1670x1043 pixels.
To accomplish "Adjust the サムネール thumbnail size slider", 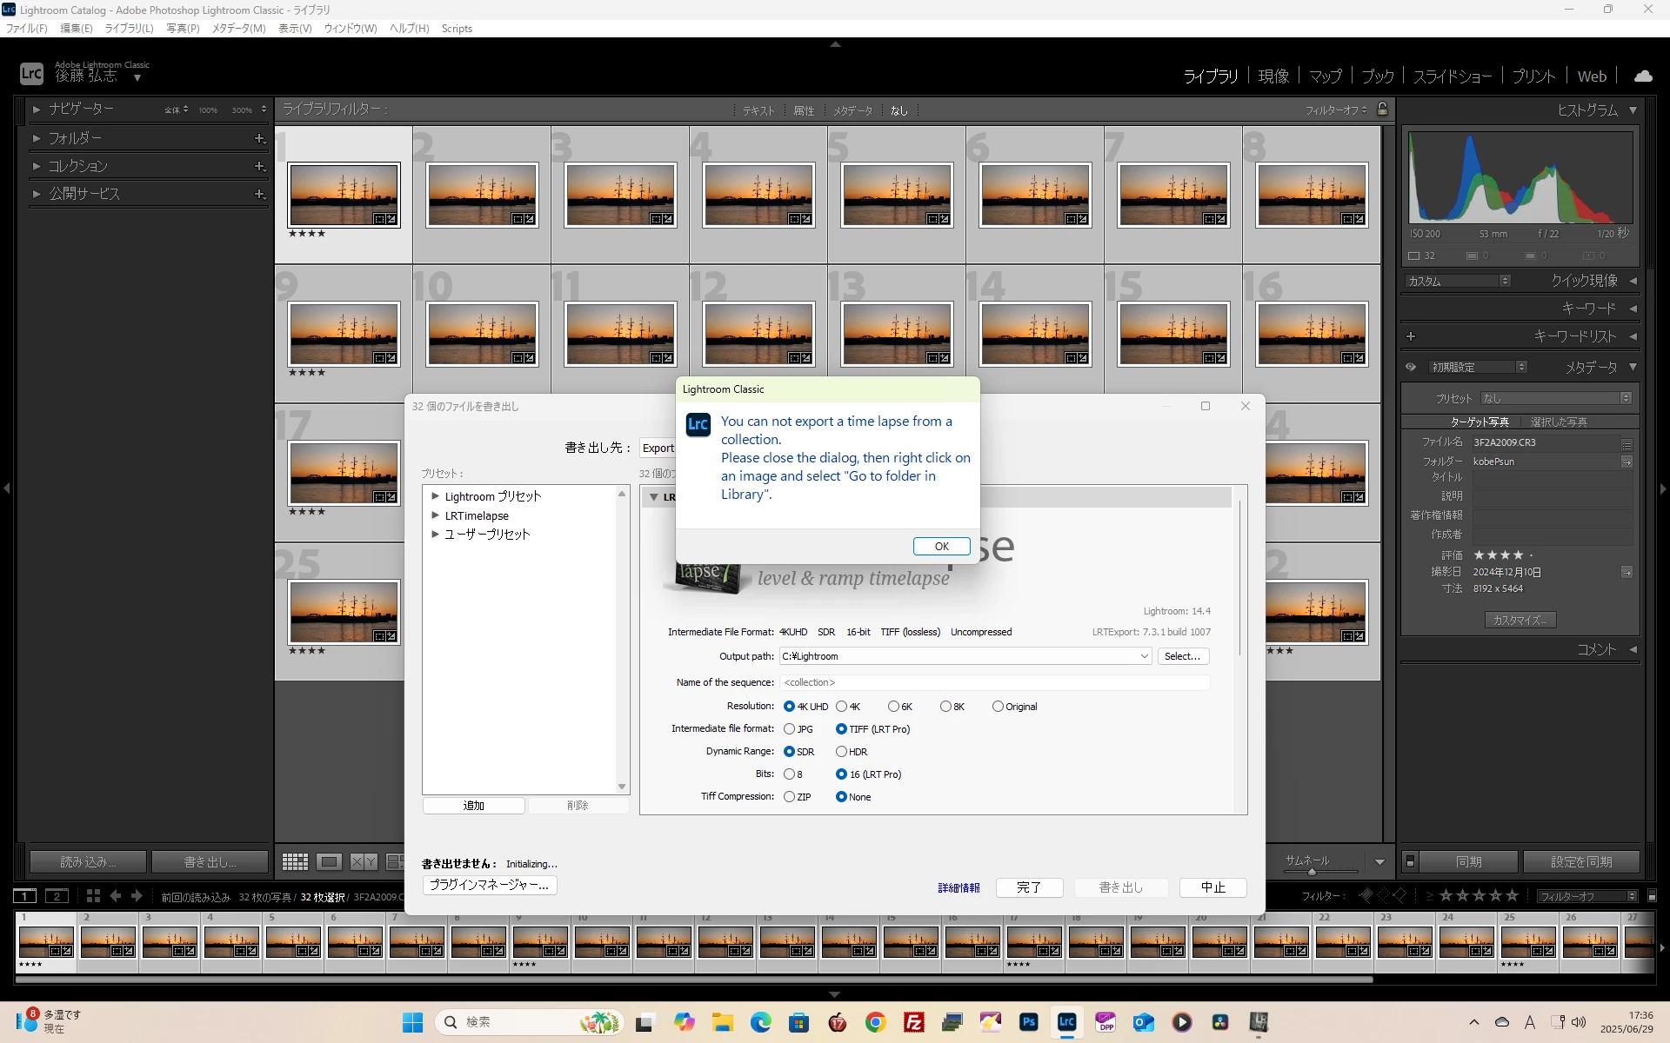I will tap(1312, 871).
